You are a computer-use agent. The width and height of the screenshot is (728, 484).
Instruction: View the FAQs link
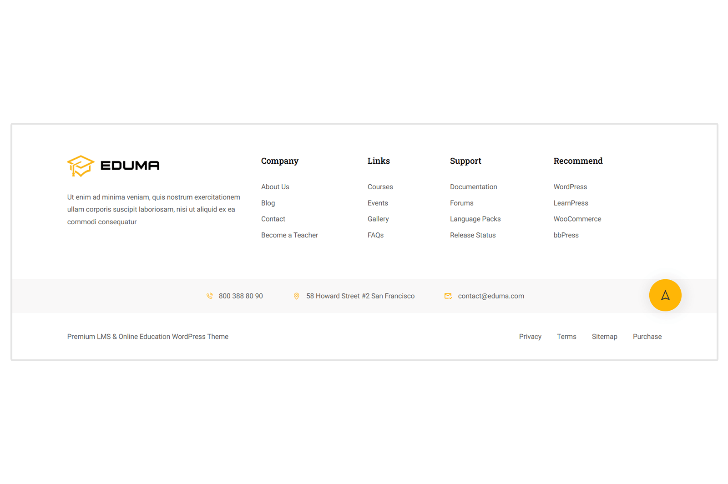[375, 235]
